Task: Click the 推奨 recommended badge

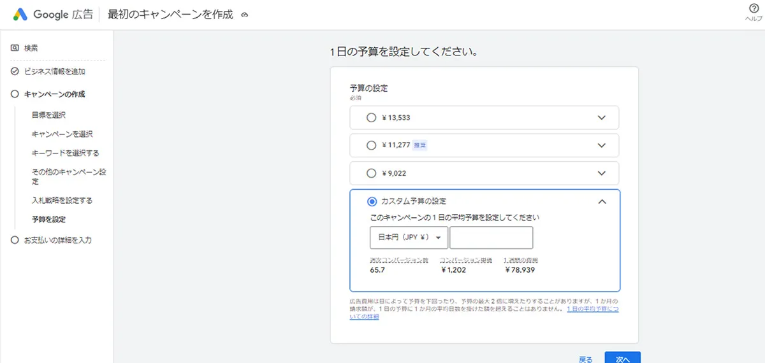Action: (x=419, y=145)
